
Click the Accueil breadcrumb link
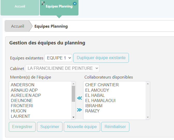coord(18,26)
